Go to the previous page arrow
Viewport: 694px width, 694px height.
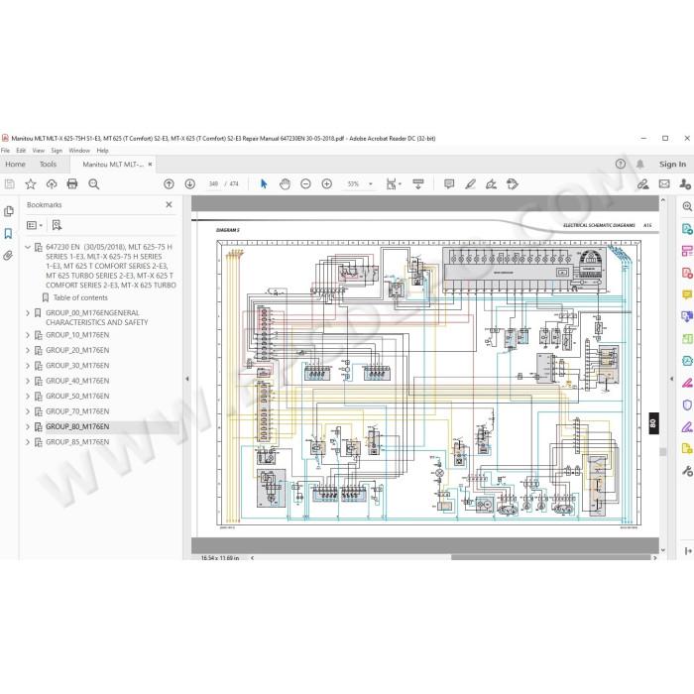(x=169, y=183)
